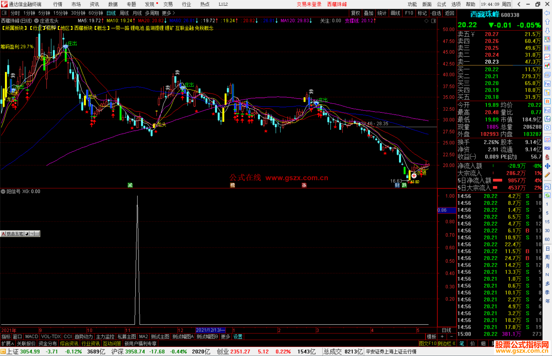Open the f(x) formula icon

(x=547, y=119)
